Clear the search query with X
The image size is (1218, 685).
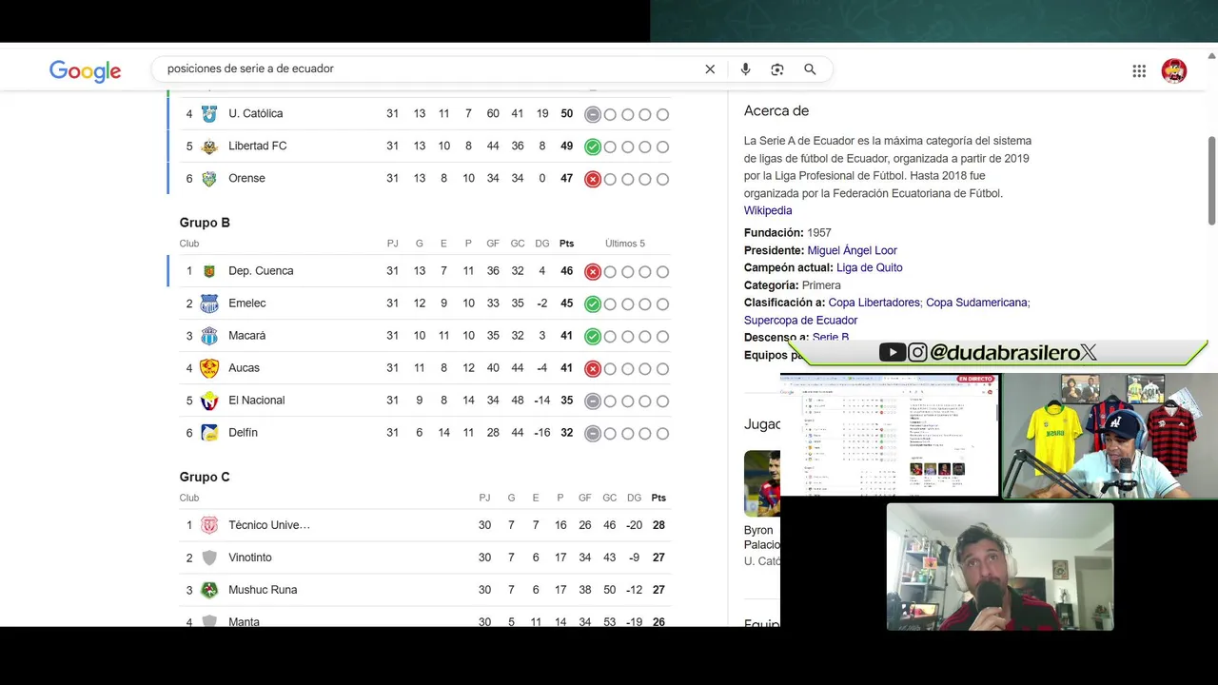tap(710, 69)
